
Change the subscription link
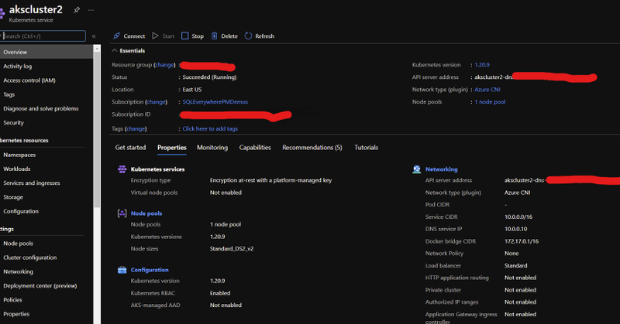(157, 102)
